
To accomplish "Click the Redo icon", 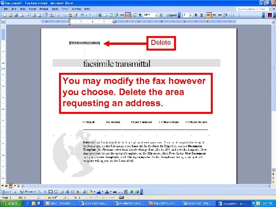I will click(90, 15).
